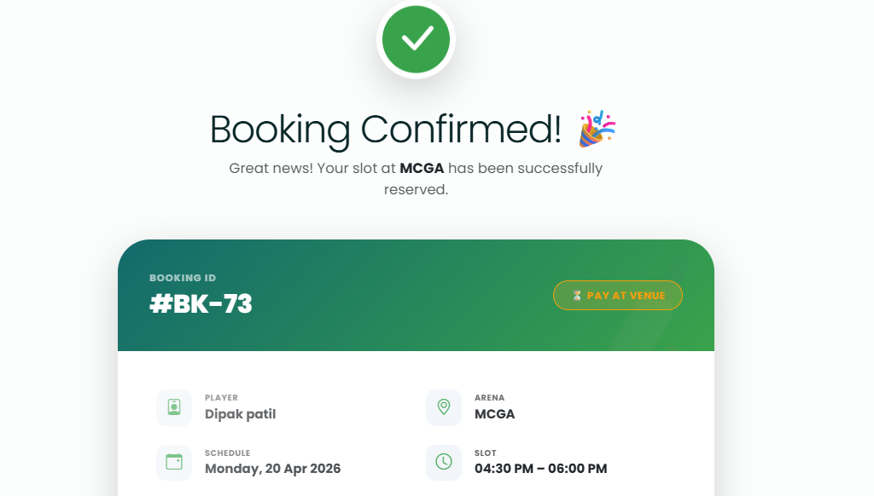Click the schedule date Monday, 20 Apr 2026

[271, 469]
